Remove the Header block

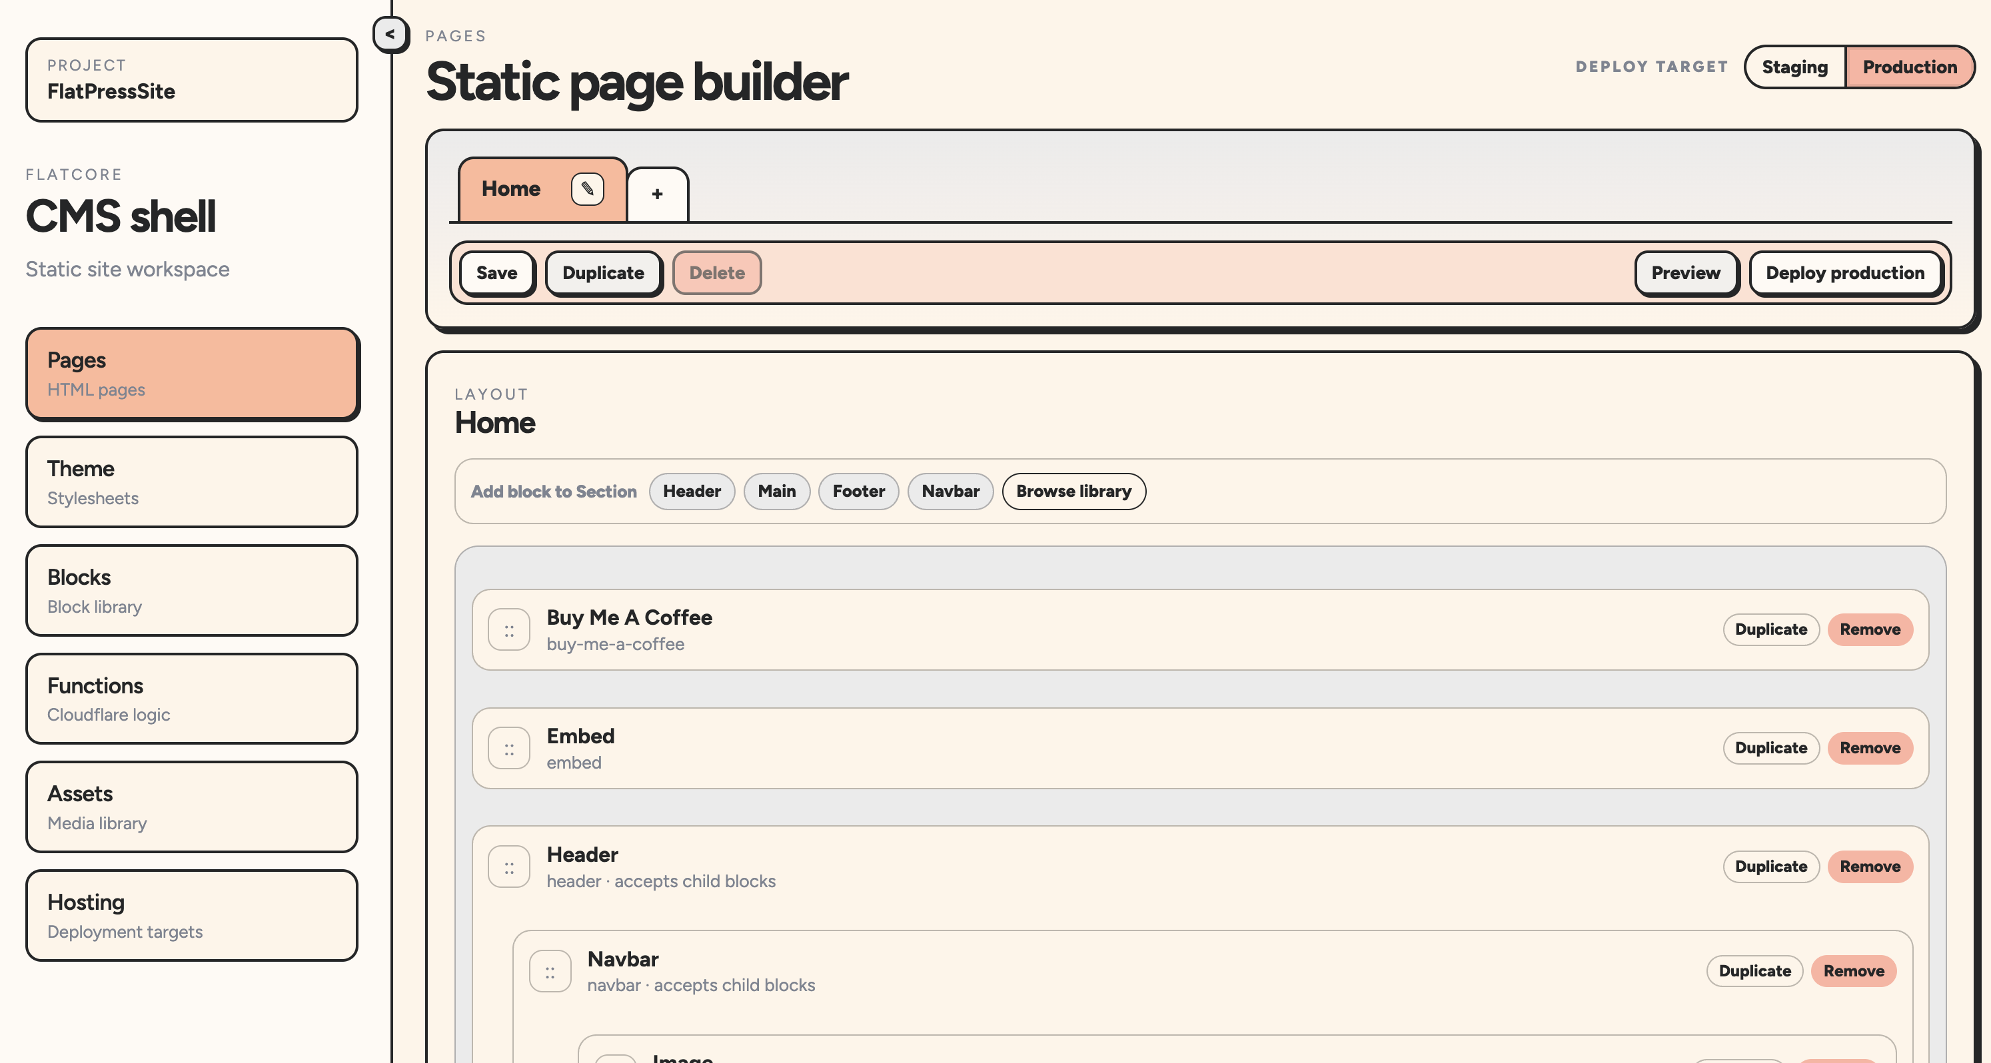tap(1870, 868)
